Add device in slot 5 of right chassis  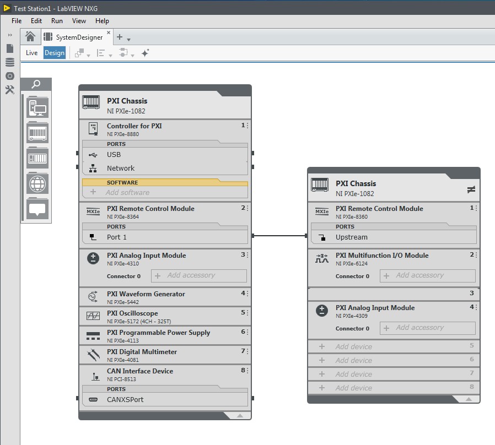pos(394,346)
